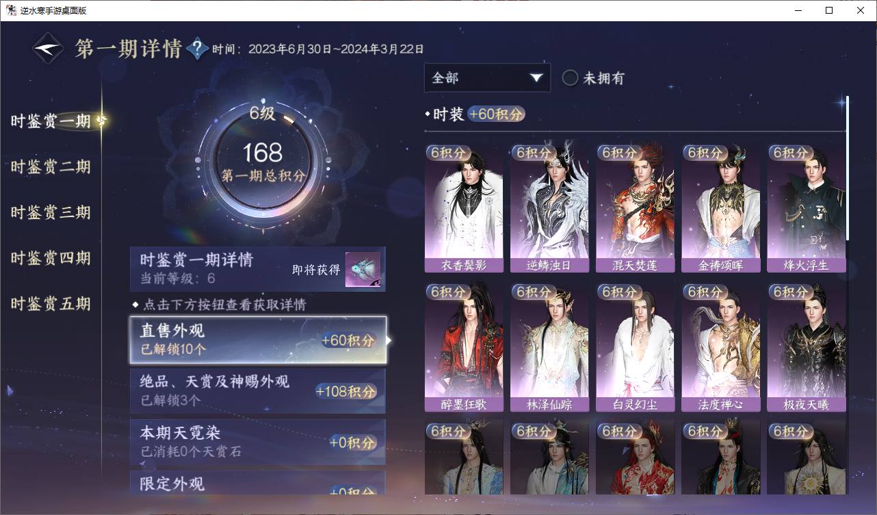
Task: Expand 绝品、天赏及神赐外观 category
Action: pos(258,390)
